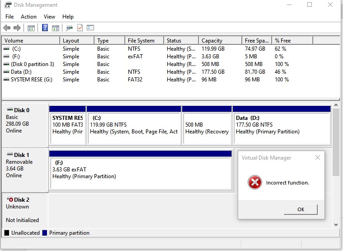
Task: Sort by the Capacity column header
Action: (x=221, y=41)
